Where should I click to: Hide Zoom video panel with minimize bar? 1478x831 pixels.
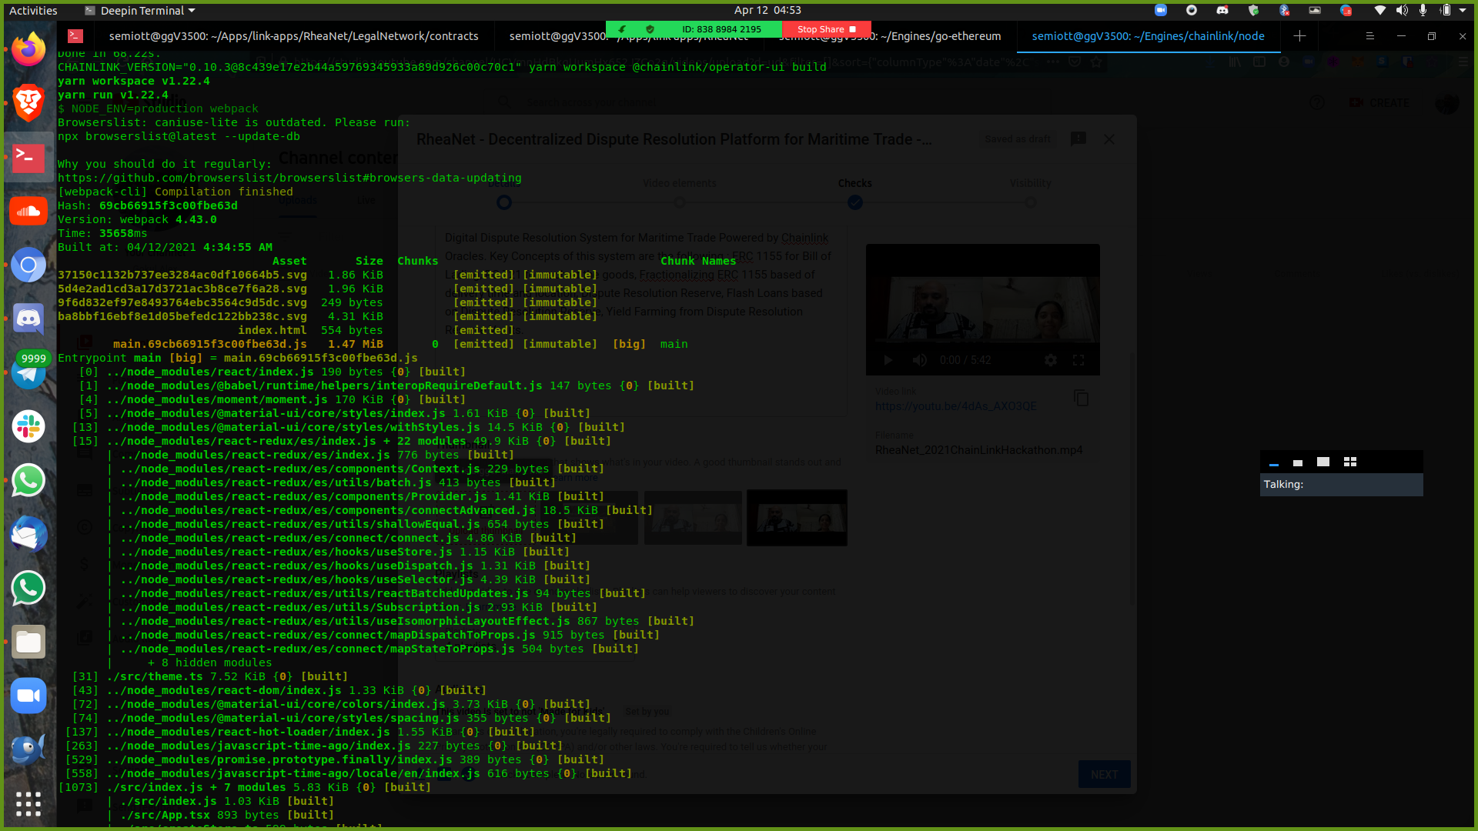1274,464
